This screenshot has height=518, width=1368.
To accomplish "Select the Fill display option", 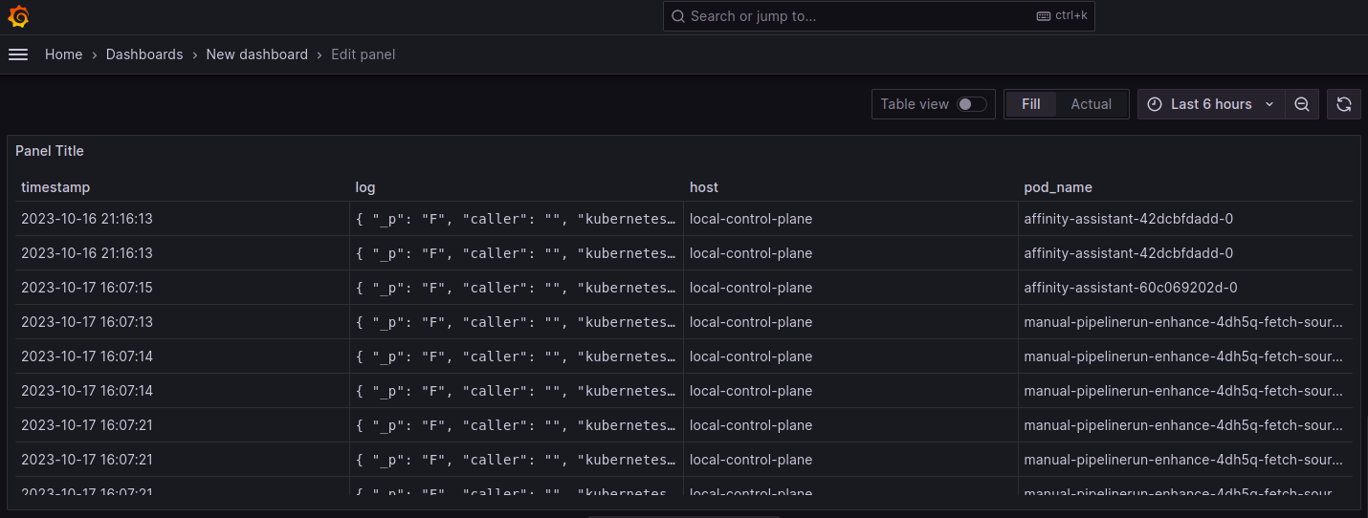I will tap(1030, 104).
